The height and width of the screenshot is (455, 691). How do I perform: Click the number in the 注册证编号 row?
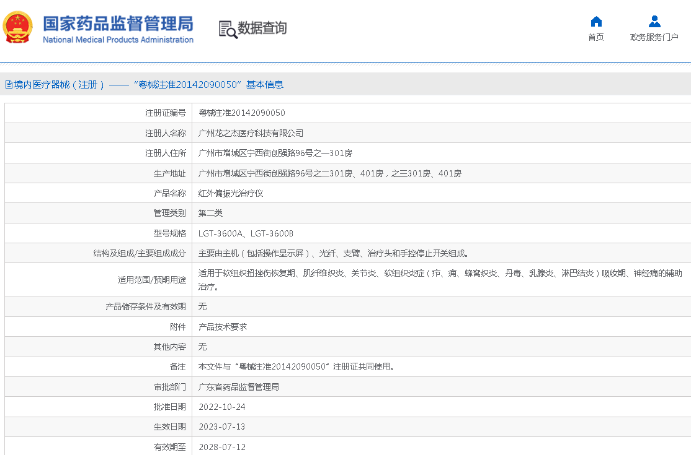pyautogui.click(x=242, y=113)
